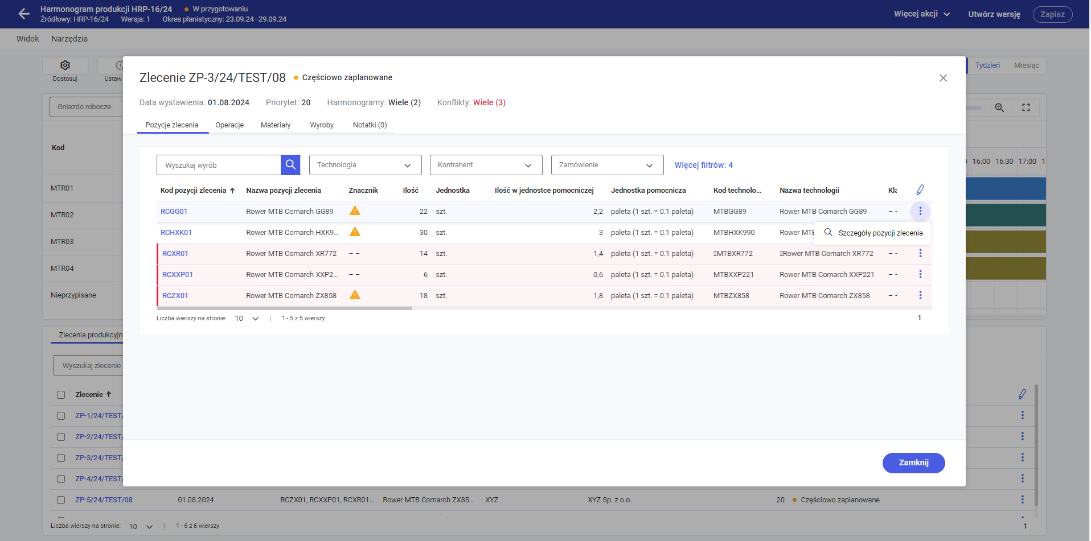The height and width of the screenshot is (541, 1091).
Task: Expand the Technologia filter dropdown
Action: pyautogui.click(x=365, y=165)
